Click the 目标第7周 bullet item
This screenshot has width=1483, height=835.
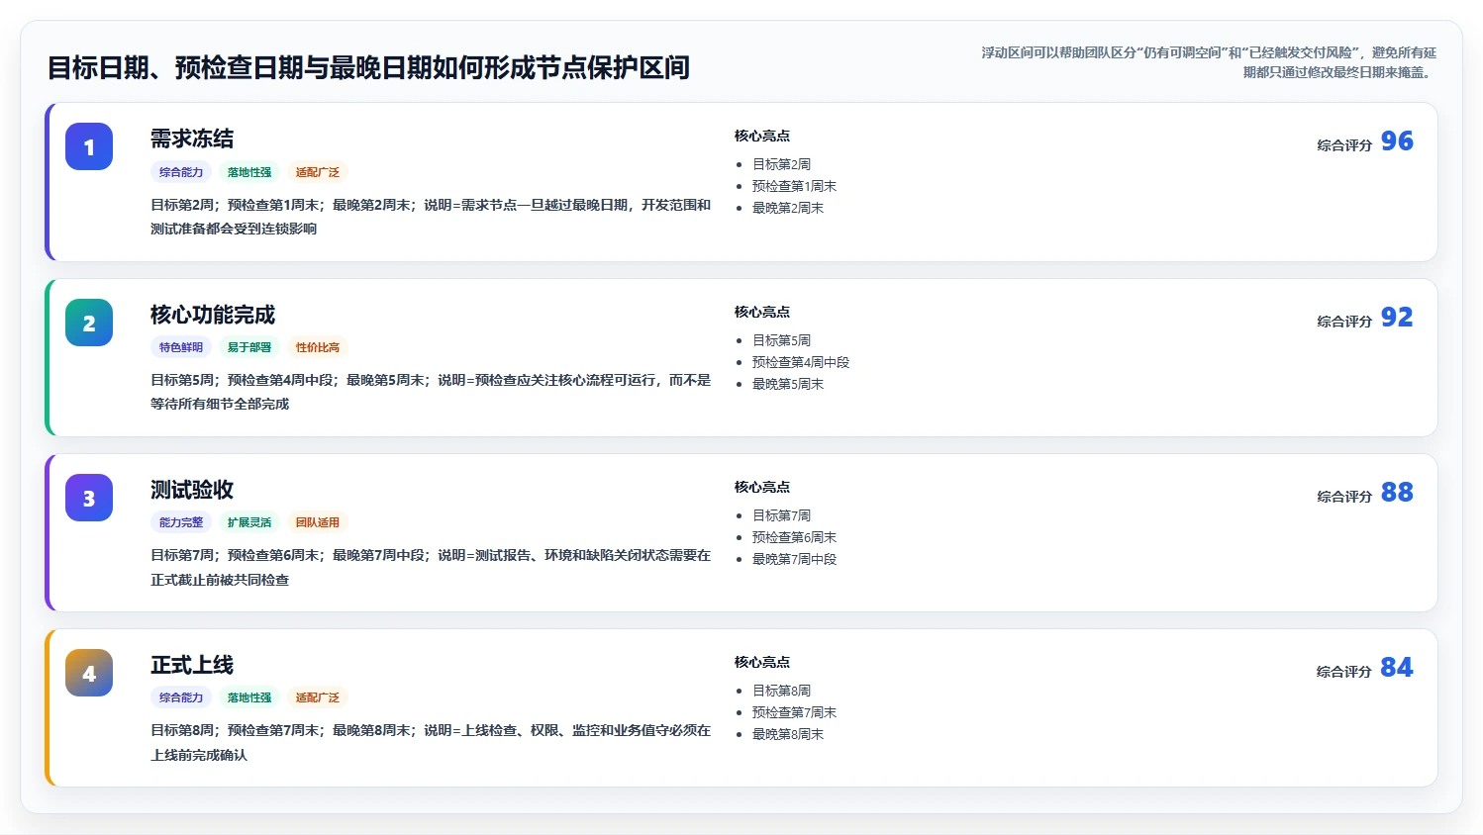pyautogui.click(x=781, y=515)
